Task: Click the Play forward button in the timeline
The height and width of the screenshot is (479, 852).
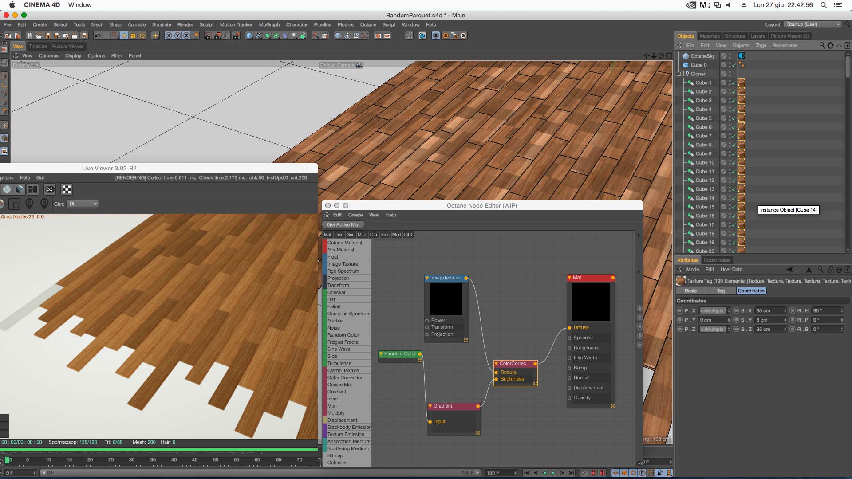Action: tap(553, 473)
